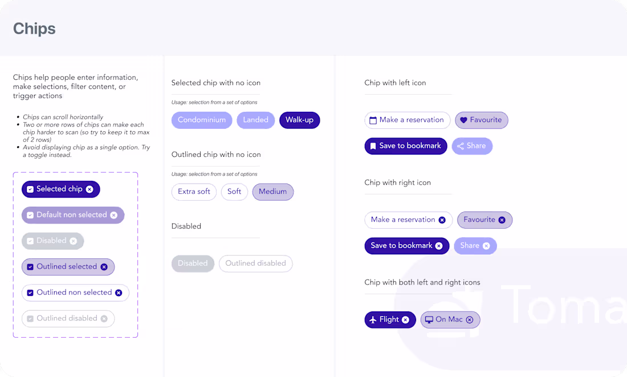Image resolution: width=627 pixels, height=377 pixels.
Task: Click the Medium selected outlined chip
Action: click(272, 192)
